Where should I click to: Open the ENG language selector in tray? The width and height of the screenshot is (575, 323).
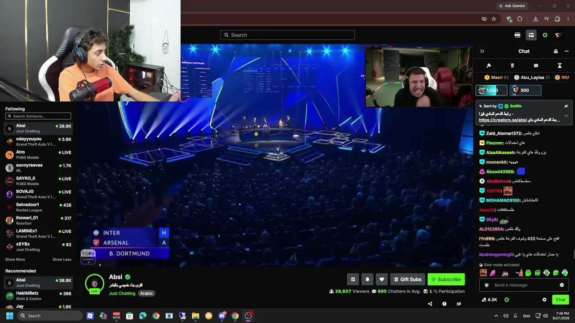[527, 316]
